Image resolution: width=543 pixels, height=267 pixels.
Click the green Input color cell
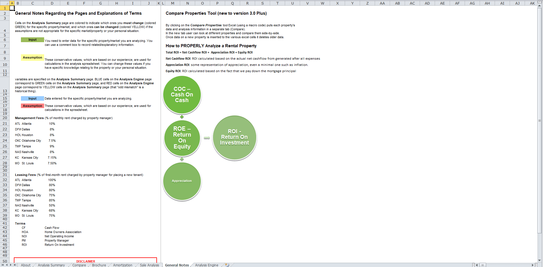[x=32, y=40]
